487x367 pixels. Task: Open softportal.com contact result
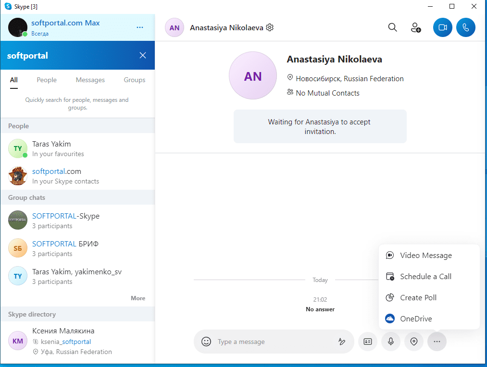click(x=78, y=176)
